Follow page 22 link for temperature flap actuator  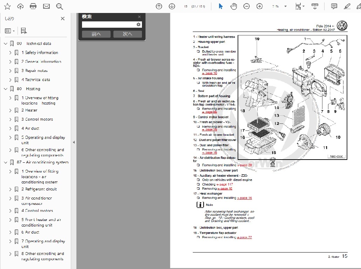click(x=245, y=237)
